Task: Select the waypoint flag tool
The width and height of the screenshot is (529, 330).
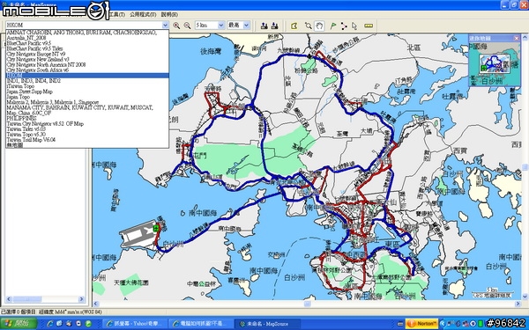Action: 333,26
